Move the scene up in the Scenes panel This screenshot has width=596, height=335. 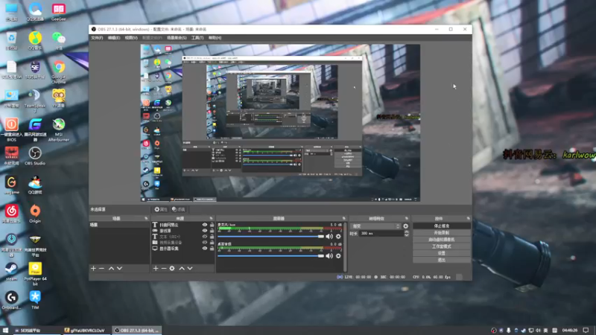click(111, 268)
